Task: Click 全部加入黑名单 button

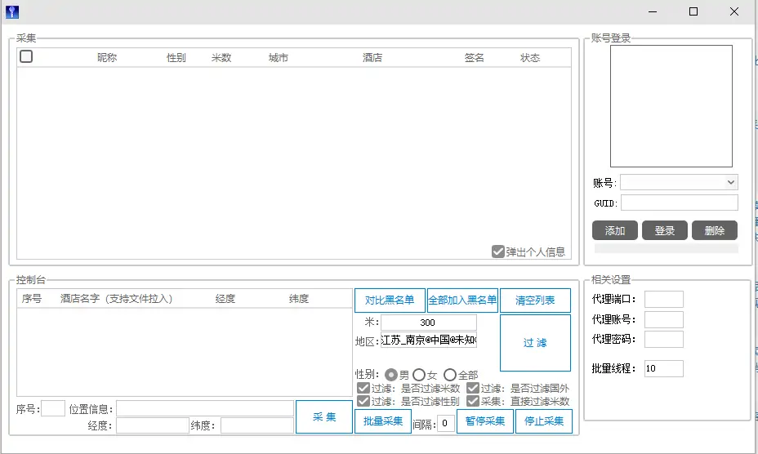Action: coord(462,300)
